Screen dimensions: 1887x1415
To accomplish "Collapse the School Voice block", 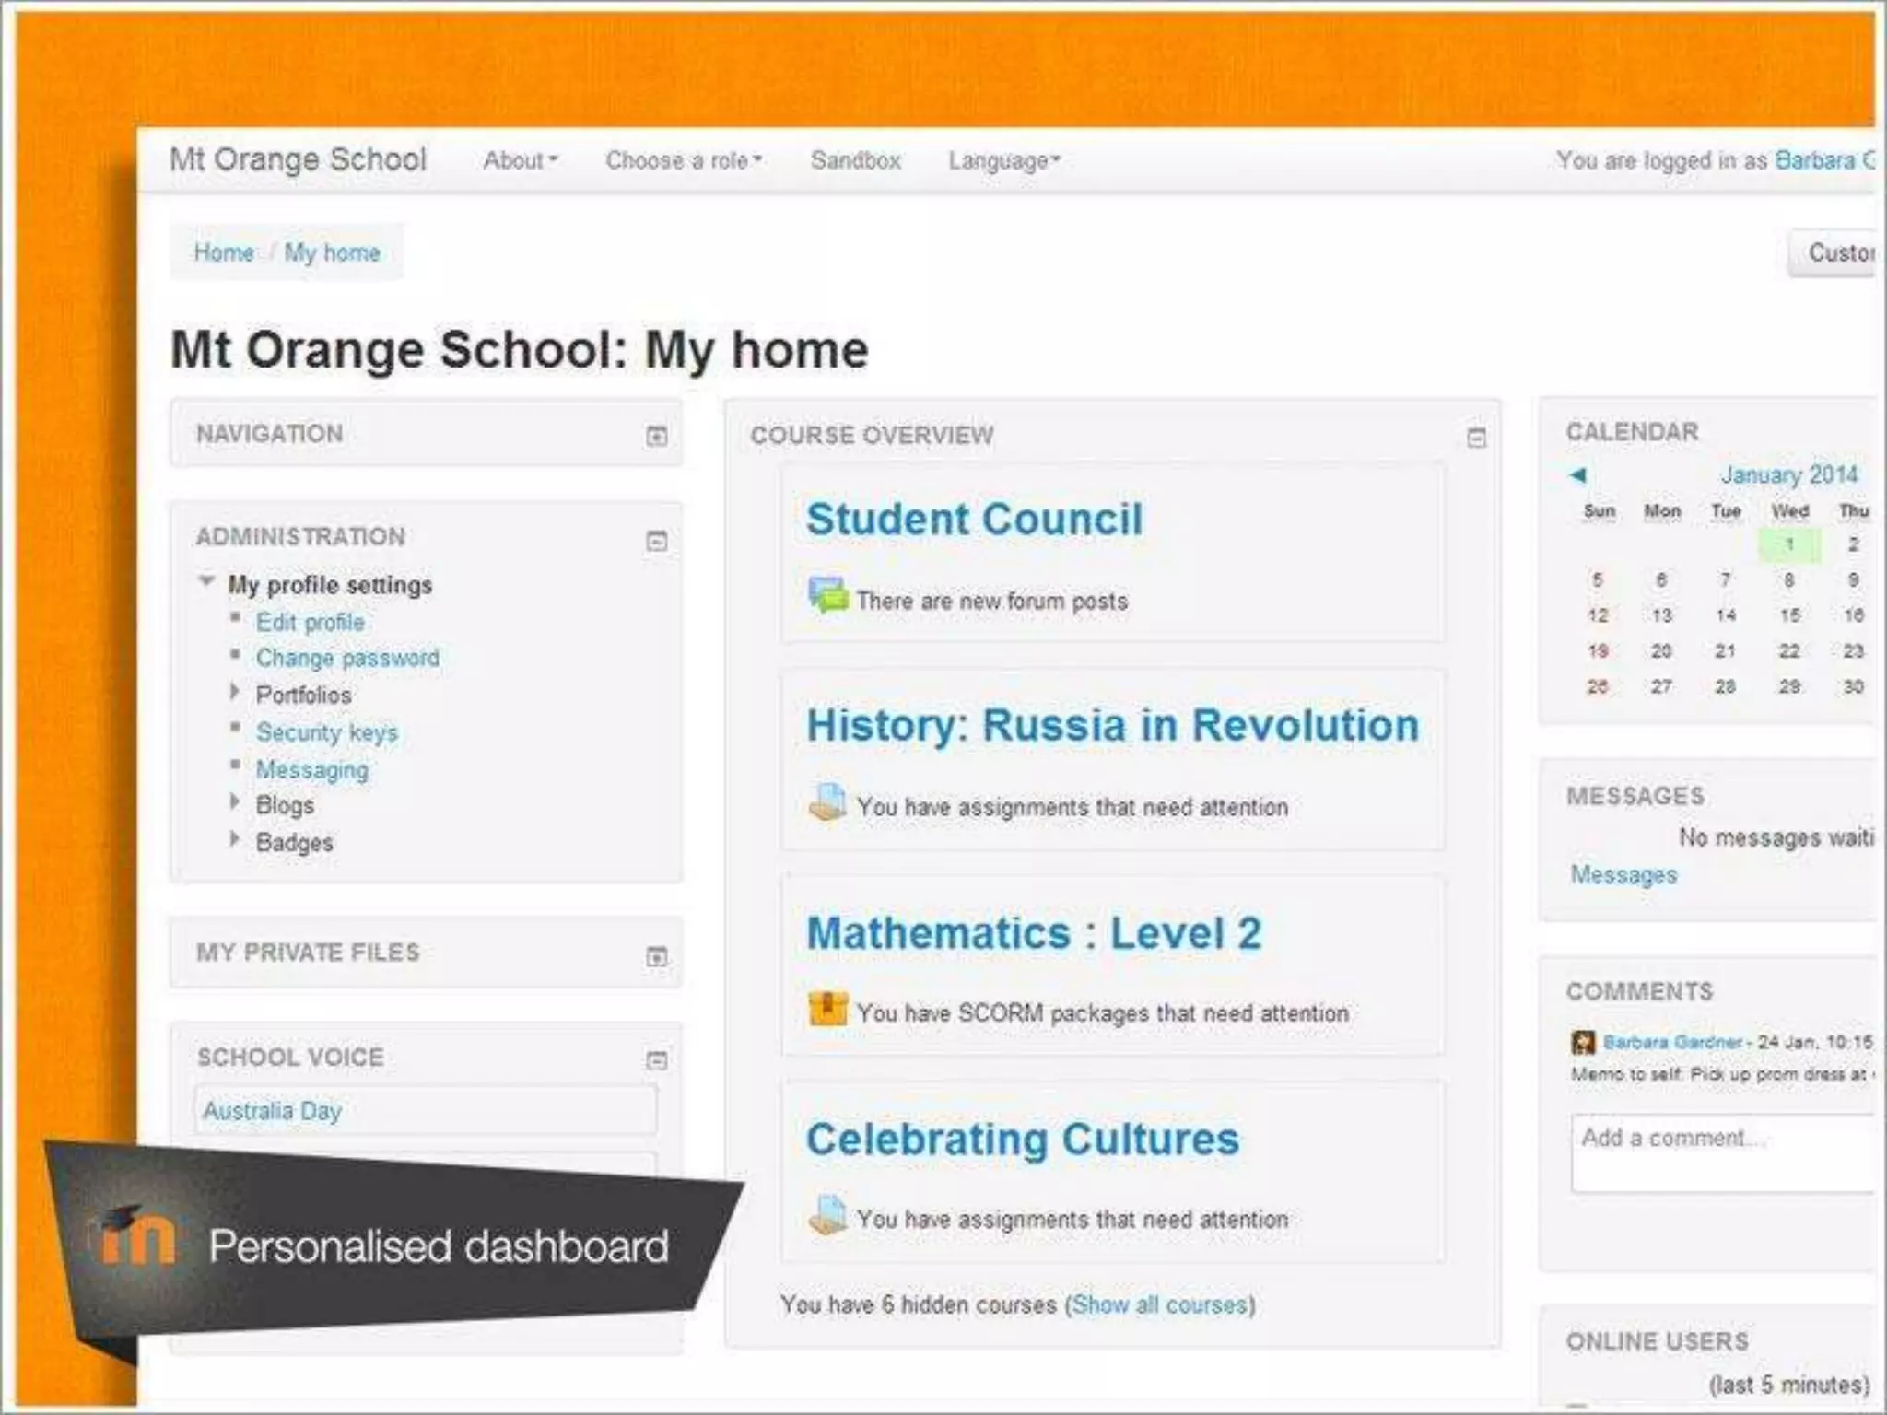I will (656, 1060).
